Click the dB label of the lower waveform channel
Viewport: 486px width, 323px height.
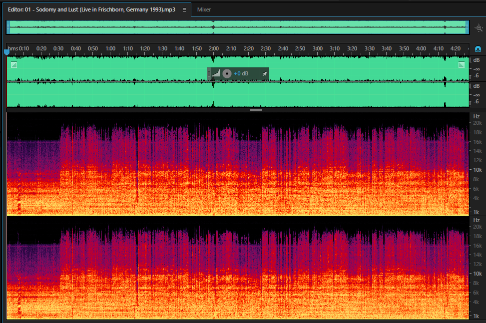pyautogui.click(x=477, y=86)
